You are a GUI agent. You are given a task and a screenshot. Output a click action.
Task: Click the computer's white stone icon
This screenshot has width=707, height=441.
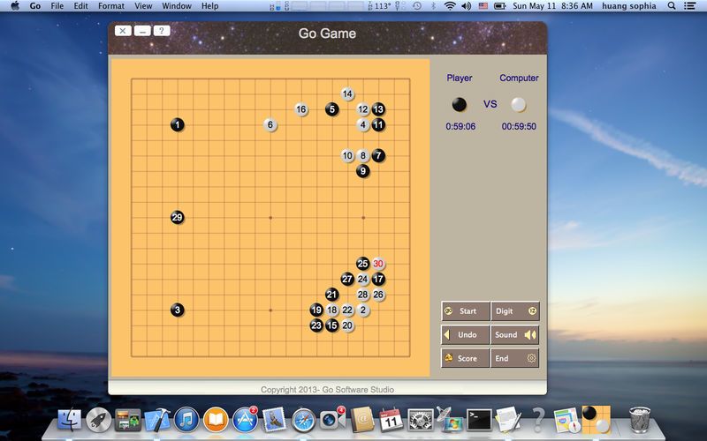pyautogui.click(x=519, y=104)
